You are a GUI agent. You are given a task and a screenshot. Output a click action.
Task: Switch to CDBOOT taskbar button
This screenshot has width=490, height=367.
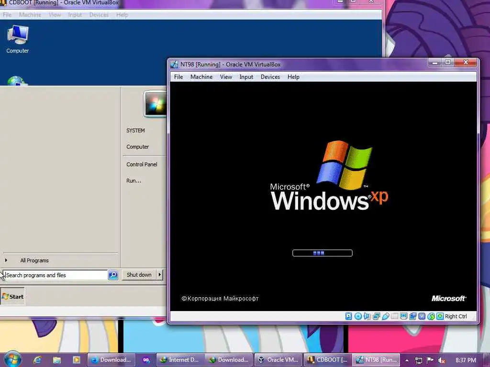[327, 360]
